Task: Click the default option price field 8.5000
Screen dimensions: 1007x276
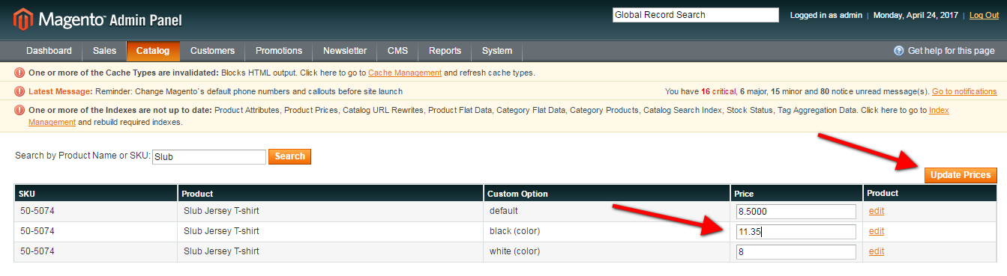Action: pos(796,212)
